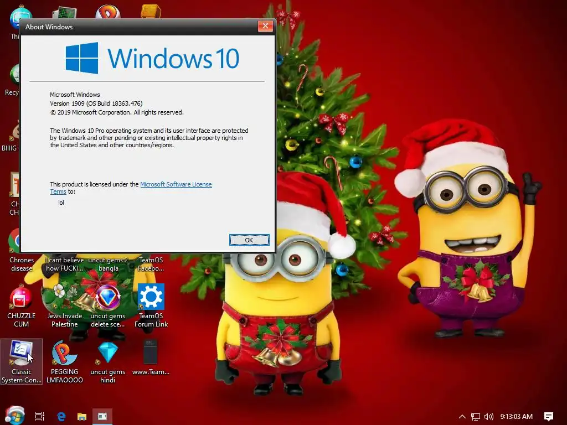Click the Windows 10 logo in the dialog
Screen dimensions: 567x425
click(x=152, y=58)
